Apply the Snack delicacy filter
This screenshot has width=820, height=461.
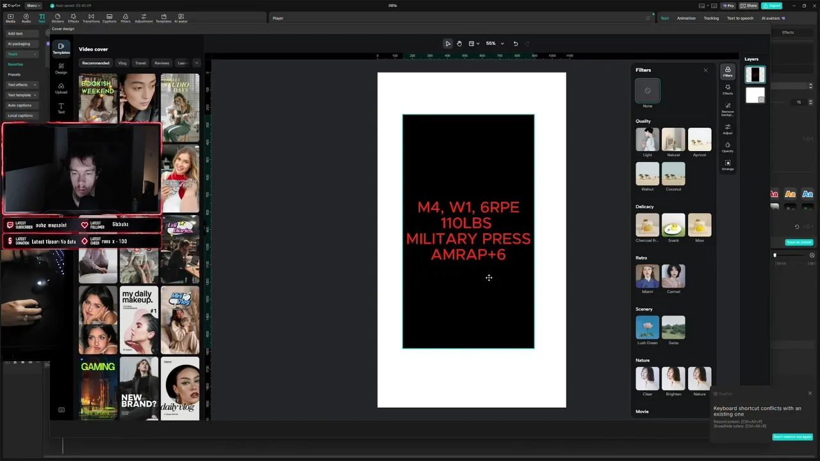(x=673, y=225)
